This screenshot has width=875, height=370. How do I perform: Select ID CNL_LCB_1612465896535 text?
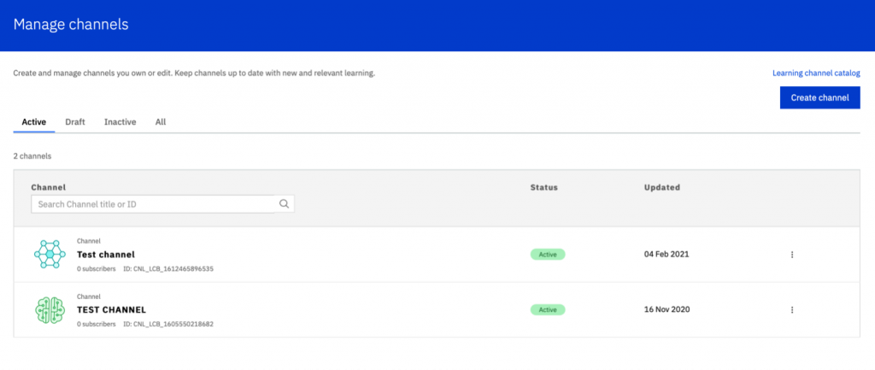[168, 269]
